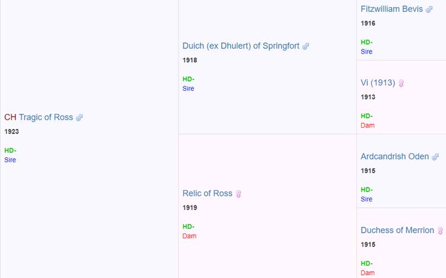This screenshot has width=446, height=278.
Task: Open Fitzwilliam Bevis dog profile
Action: coord(391,9)
